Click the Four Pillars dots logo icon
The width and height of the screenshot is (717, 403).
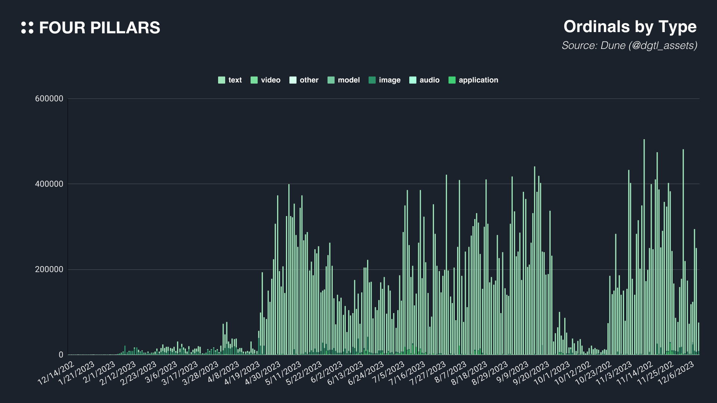pyautogui.click(x=27, y=28)
